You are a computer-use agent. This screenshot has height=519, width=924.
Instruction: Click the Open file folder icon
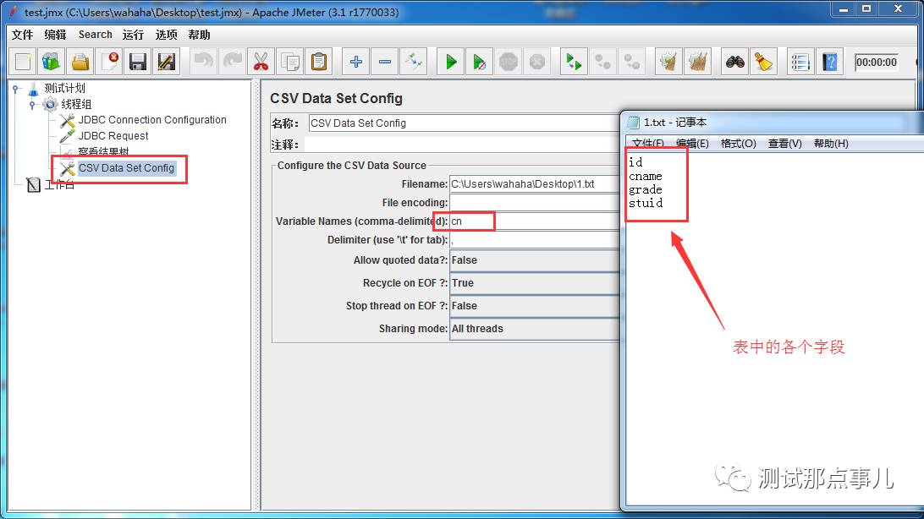pos(80,62)
